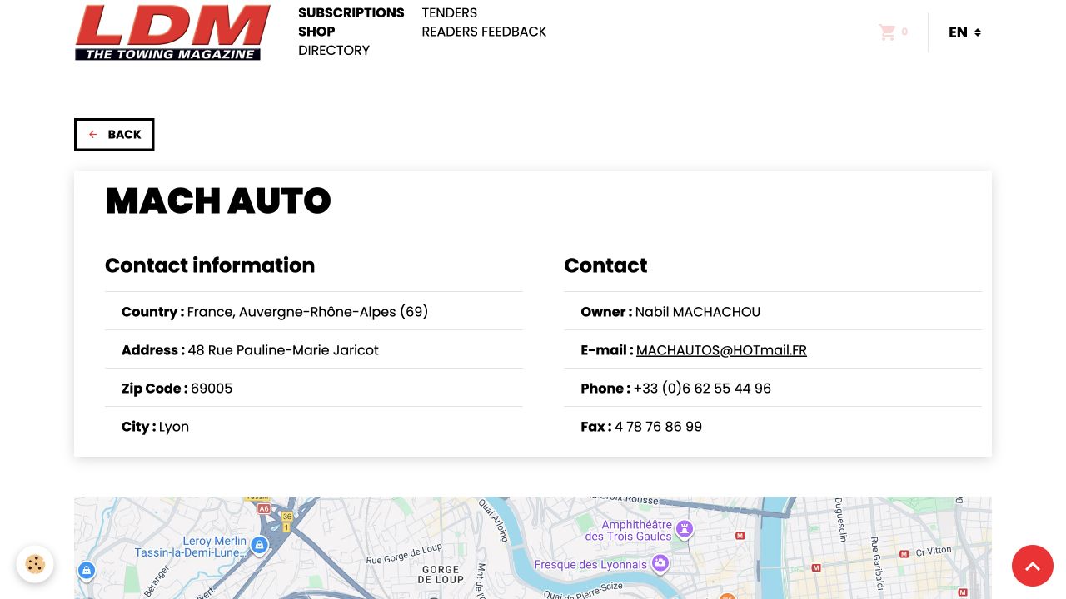
Task: Click the country value France, Auvergne-Rhône-Alpes (69)
Action: tap(307, 312)
